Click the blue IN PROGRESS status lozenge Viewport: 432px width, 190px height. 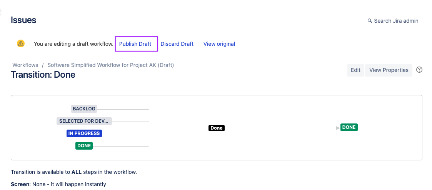pos(84,133)
